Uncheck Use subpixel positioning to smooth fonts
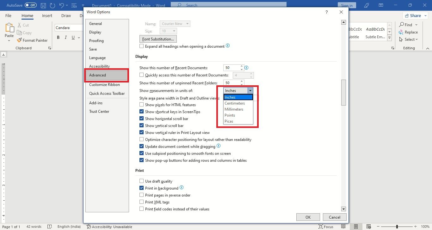The image size is (432, 230). click(x=142, y=153)
